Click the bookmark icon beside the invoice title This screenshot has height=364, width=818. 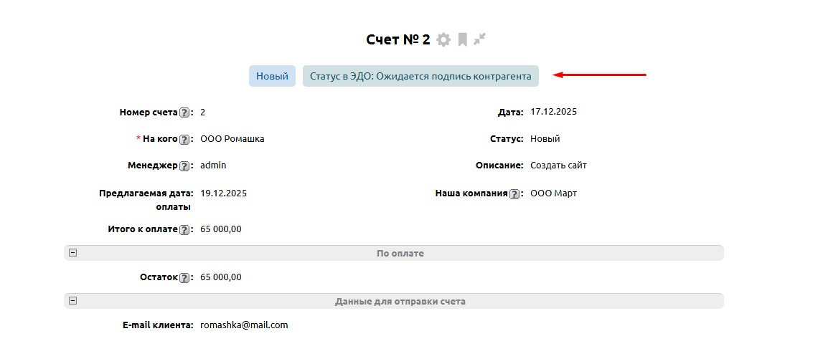[x=463, y=39]
